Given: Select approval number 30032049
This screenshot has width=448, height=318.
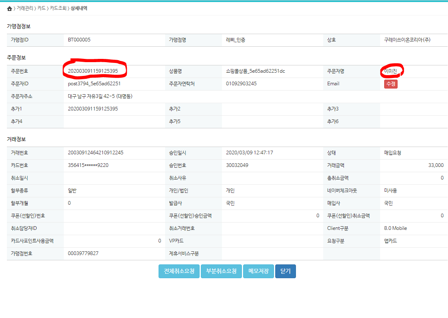Looking at the screenshot, I should click(x=237, y=165).
